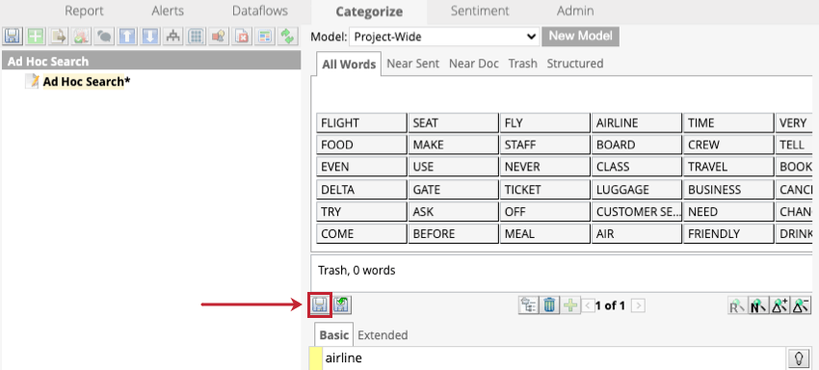Screen dimensions: 819x370
Task: Go to previous rule page arrow
Action: (588, 305)
